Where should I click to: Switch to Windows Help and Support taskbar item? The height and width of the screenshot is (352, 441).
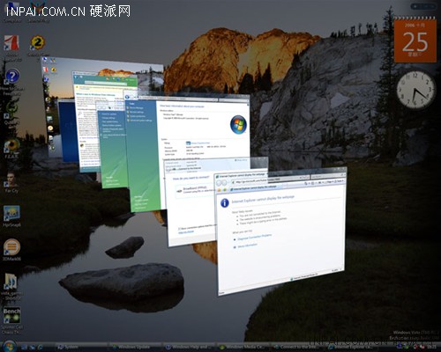189,347
